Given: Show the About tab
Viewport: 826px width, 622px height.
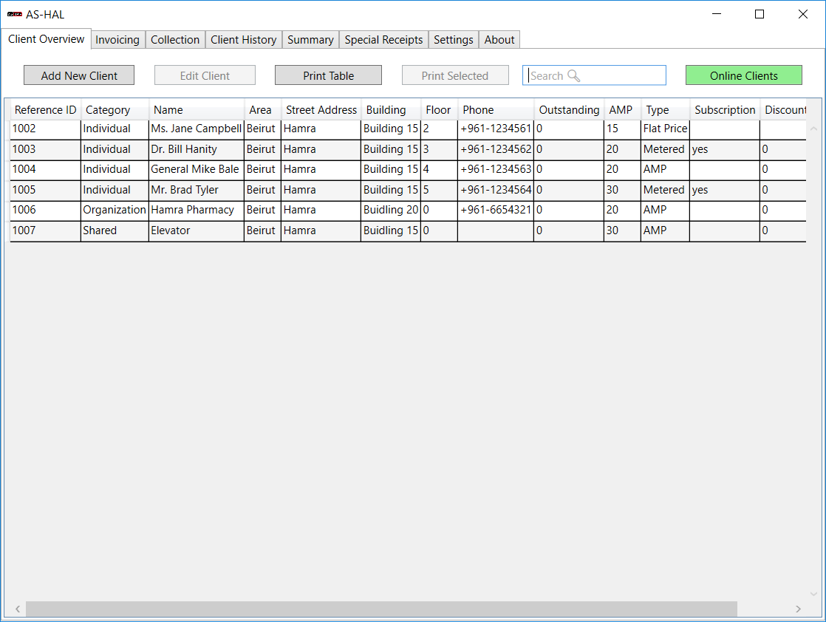Looking at the screenshot, I should click(499, 40).
